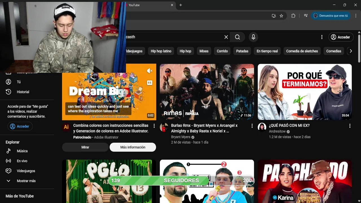The image size is (361, 203).
Task: Click the Más información button
Action: click(x=133, y=147)
